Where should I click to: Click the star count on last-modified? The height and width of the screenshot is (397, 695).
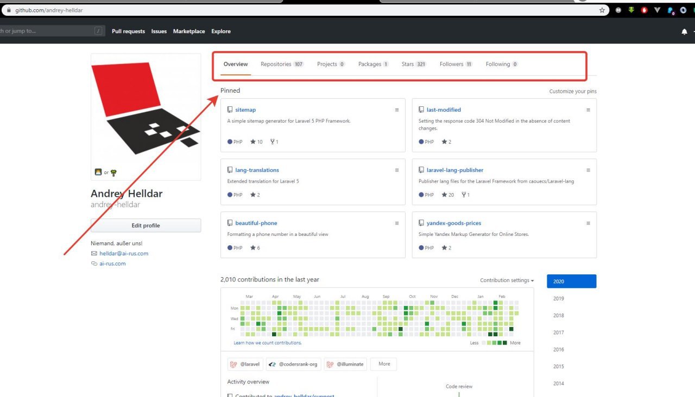pyautogui.click(x=446, y=142)
